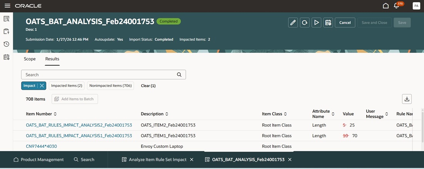Viewport: 424px width, 169px height.
Task: Click the Impacted Items: 2 header text
Action: [195, 39]
